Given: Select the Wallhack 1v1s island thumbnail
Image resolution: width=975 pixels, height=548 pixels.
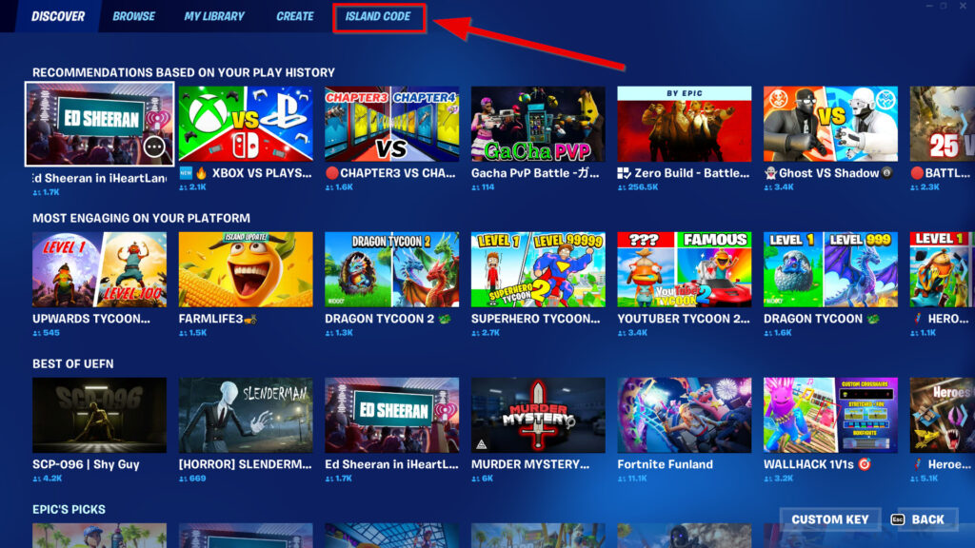Looking at the screenshot, I should pyautogui.click(x=830, y=415).
